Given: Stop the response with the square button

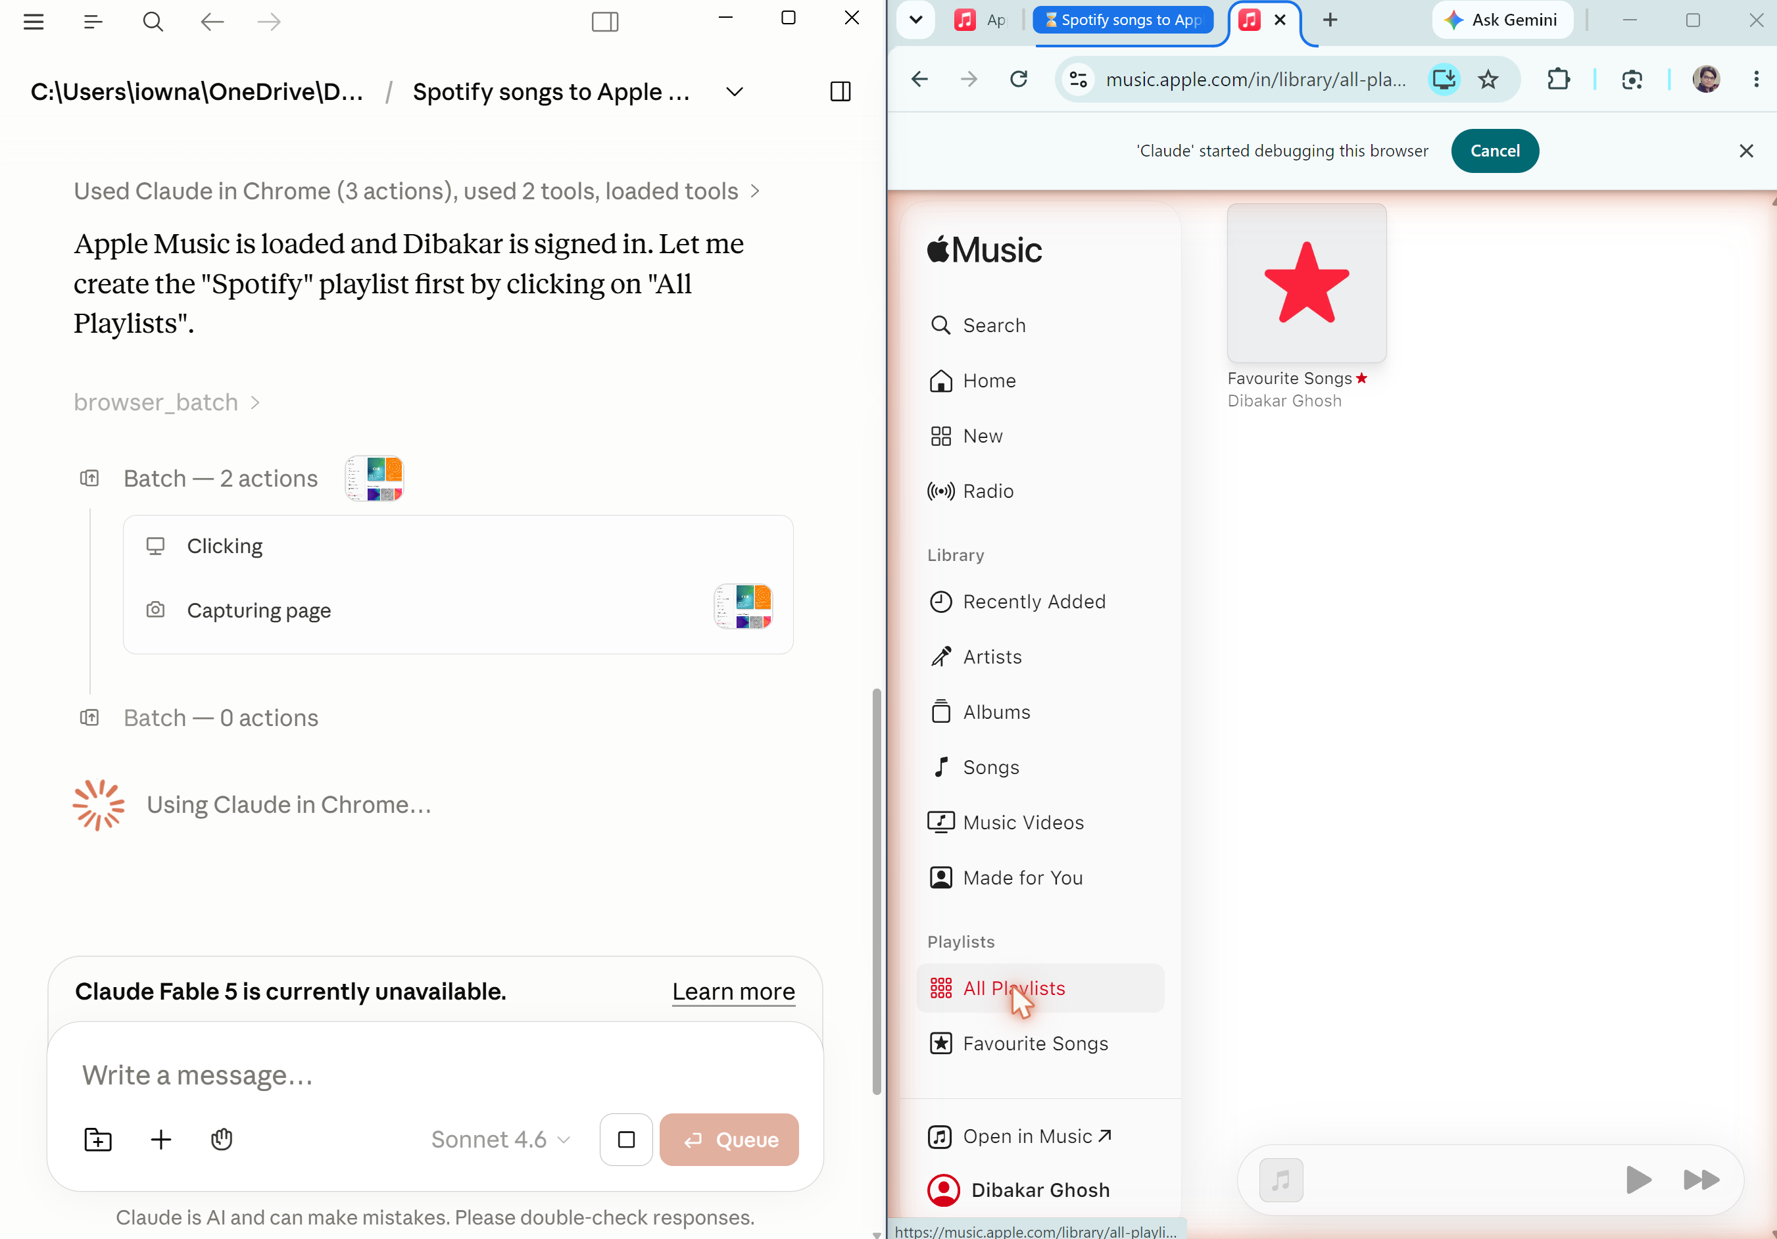Looking at the screenshot, I should [626, 1139].
